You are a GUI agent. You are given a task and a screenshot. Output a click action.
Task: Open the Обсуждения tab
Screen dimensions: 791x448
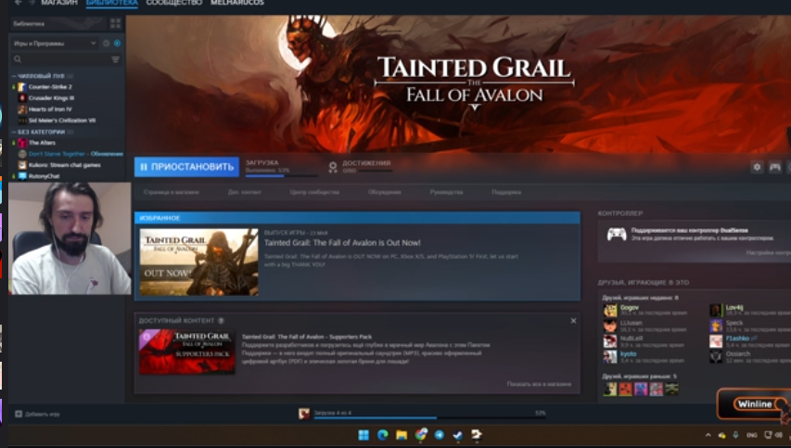[385, 192]
